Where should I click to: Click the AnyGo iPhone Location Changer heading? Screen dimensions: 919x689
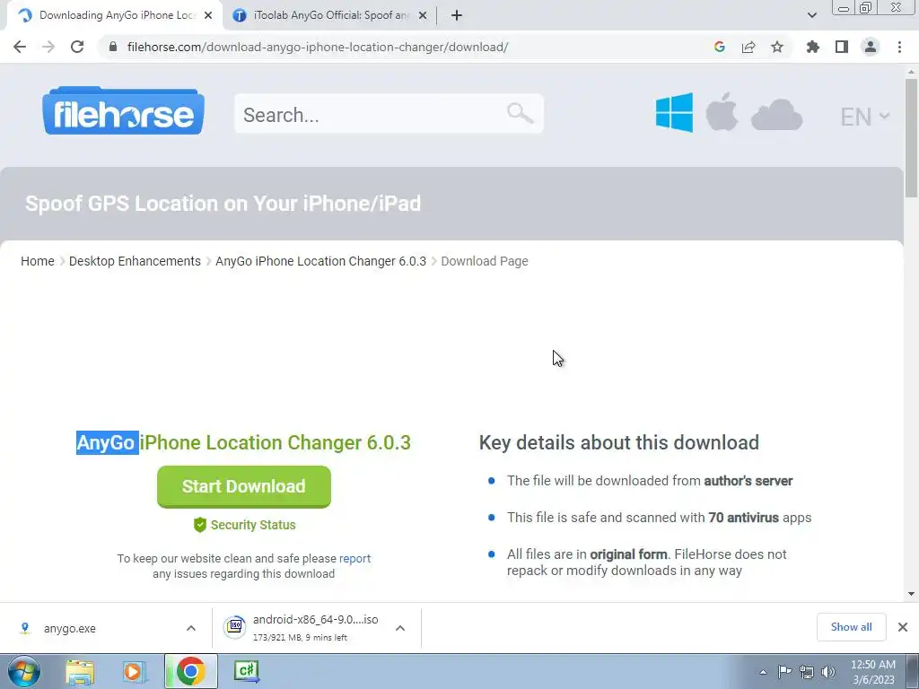[244, 442]
